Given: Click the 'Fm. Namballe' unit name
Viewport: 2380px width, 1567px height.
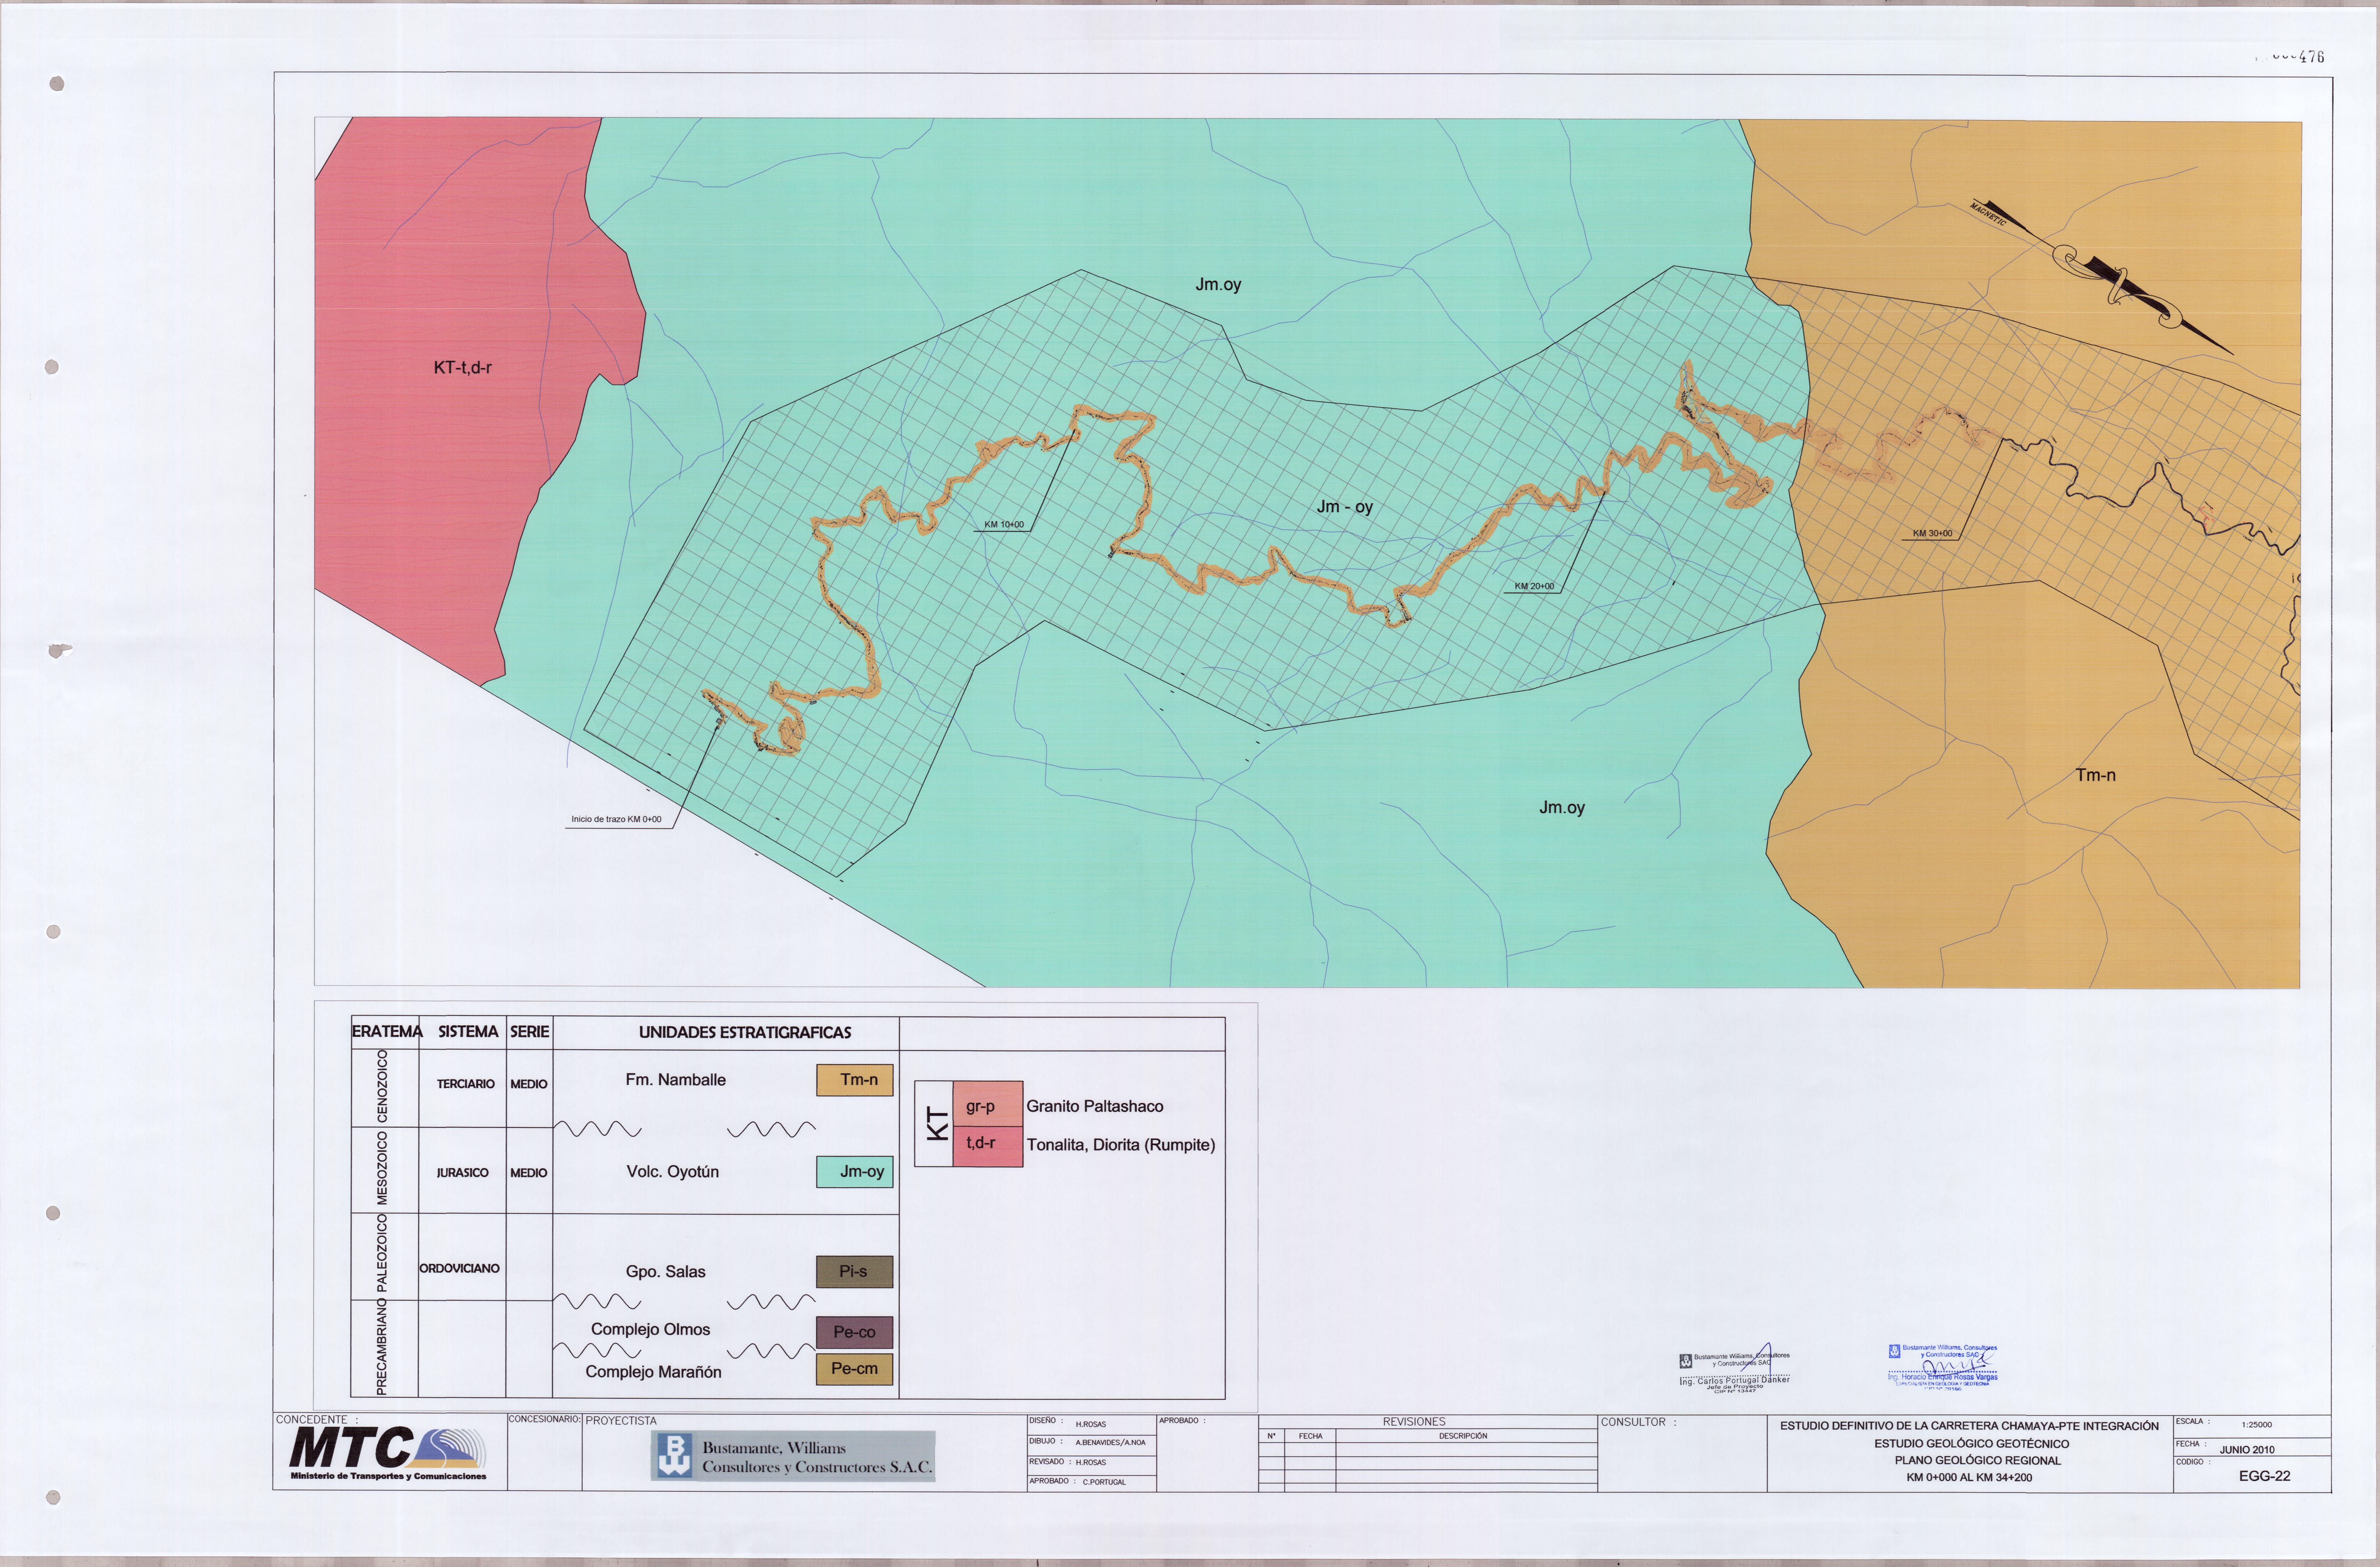Looking at the screenshot, I should pyautogui.click(x=676, y=1080).
